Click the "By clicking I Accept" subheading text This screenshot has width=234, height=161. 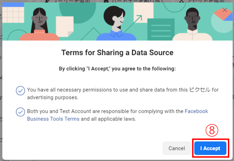coord(117,69)
